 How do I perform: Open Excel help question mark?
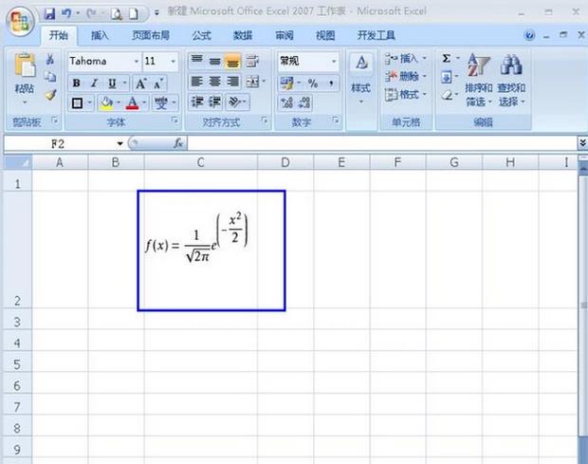[530, 35]
